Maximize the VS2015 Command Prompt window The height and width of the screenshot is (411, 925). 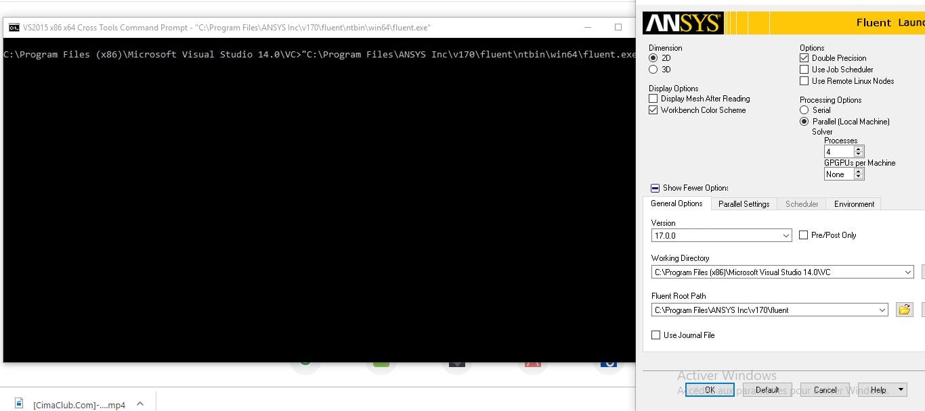(x=618, y=28)
